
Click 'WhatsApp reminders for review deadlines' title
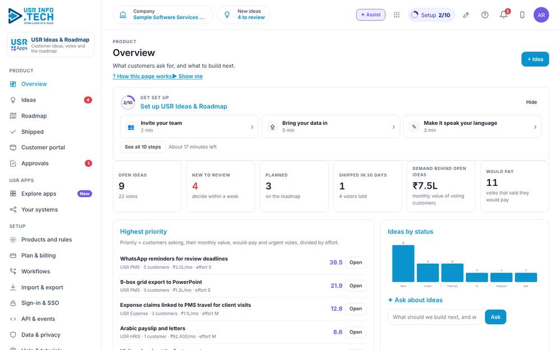pyautogui.click(x=174, y=259)
